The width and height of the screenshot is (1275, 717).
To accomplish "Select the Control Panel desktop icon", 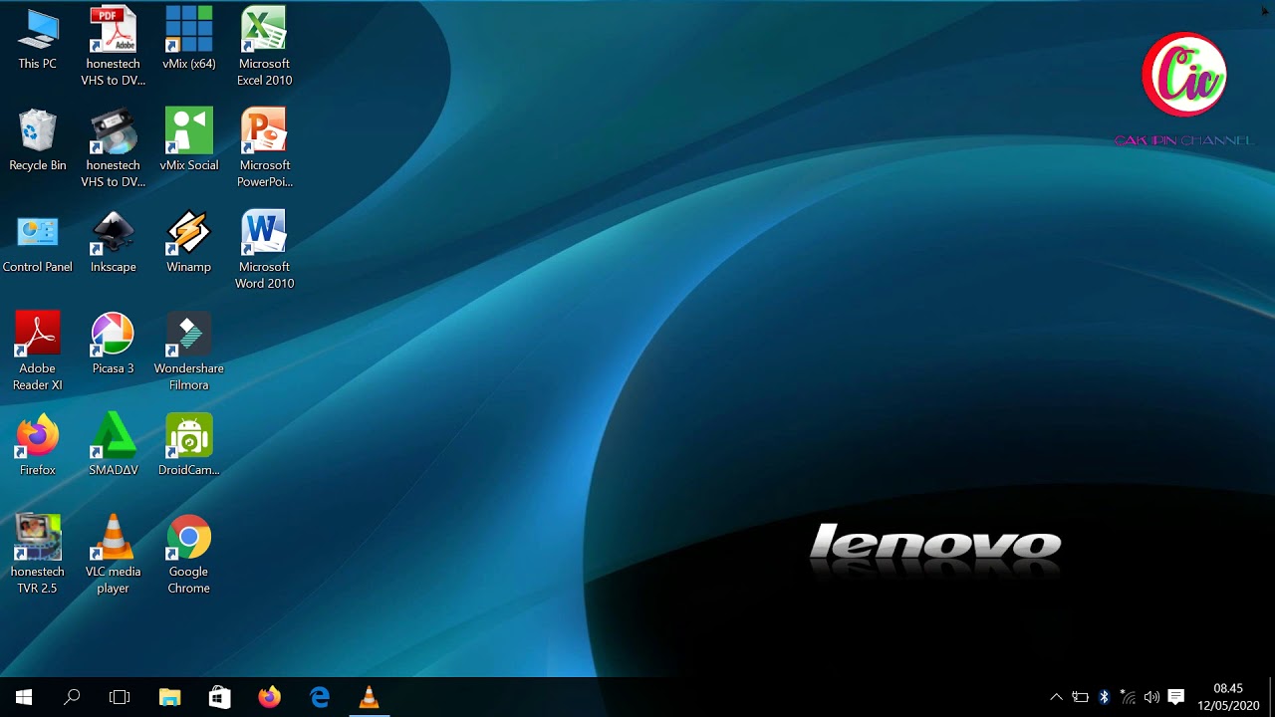I will (x=38, y=243).
